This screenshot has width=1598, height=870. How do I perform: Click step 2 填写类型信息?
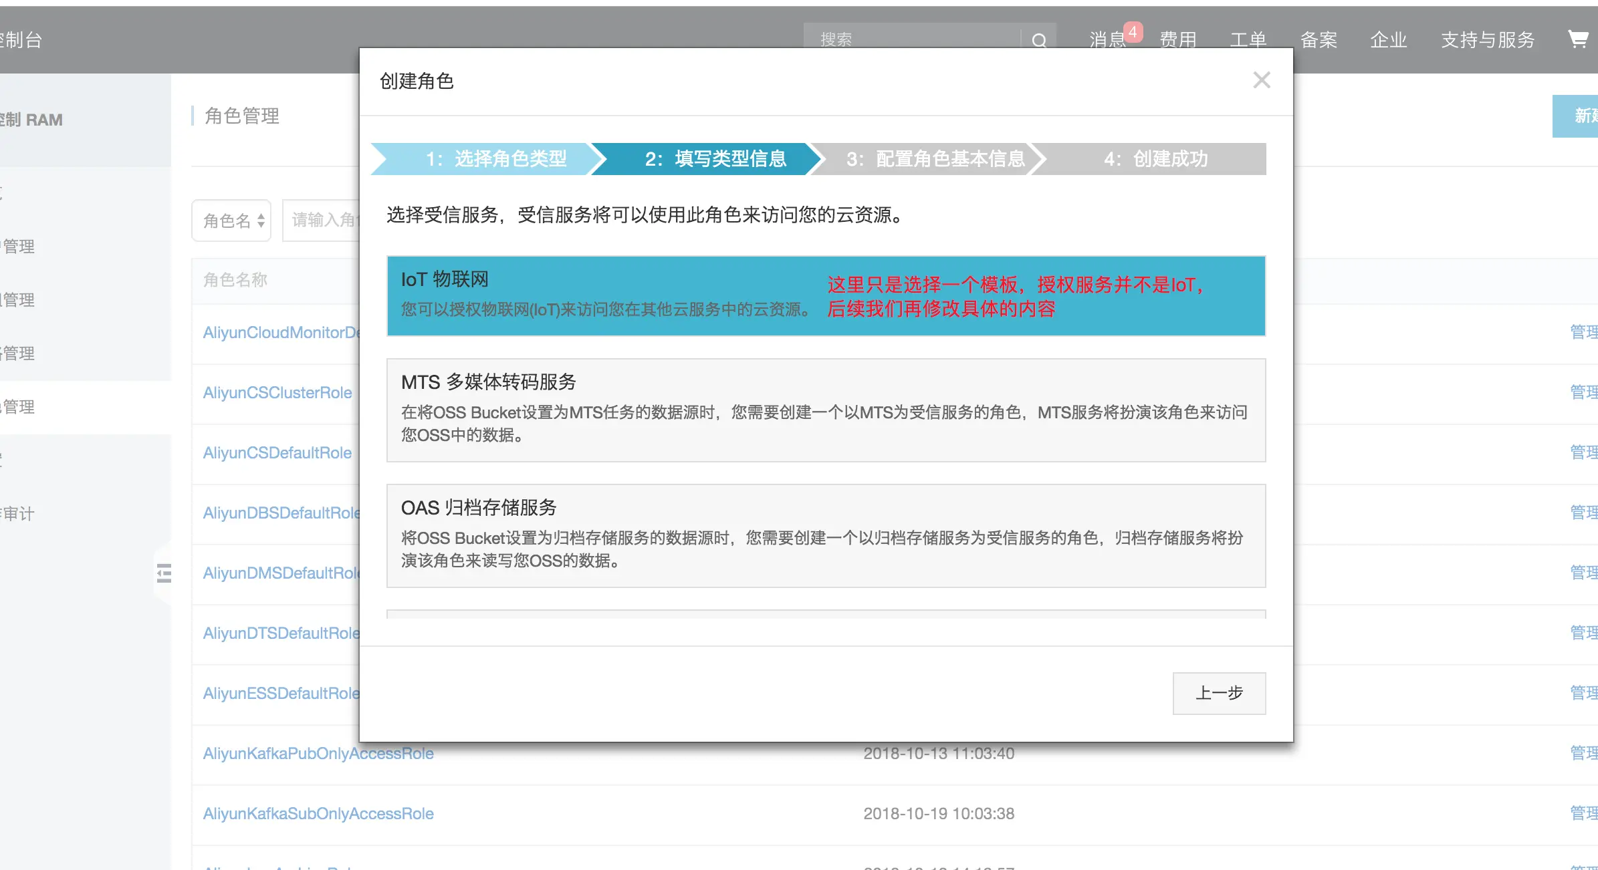(715, 159)
